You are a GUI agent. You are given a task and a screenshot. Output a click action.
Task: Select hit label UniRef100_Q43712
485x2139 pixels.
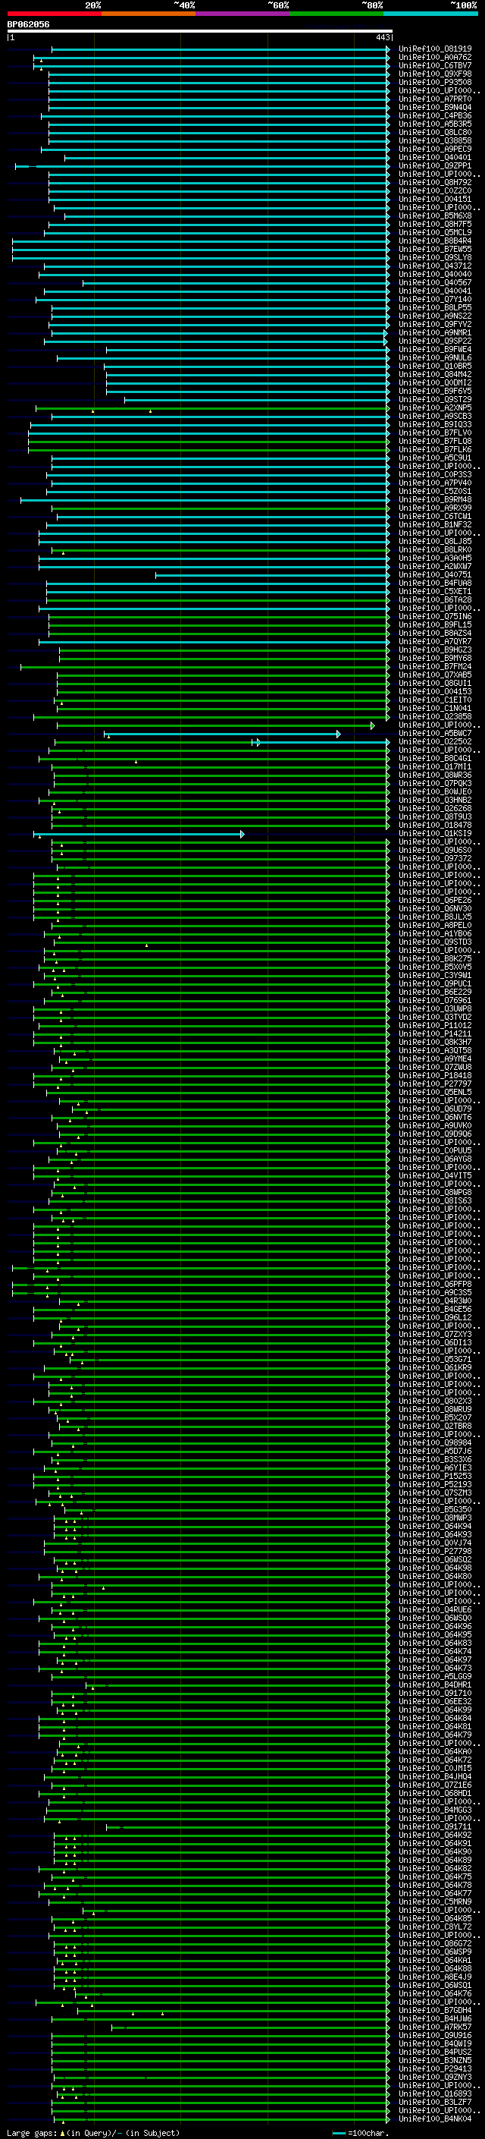pyautogui.click(x=435, y=266)
